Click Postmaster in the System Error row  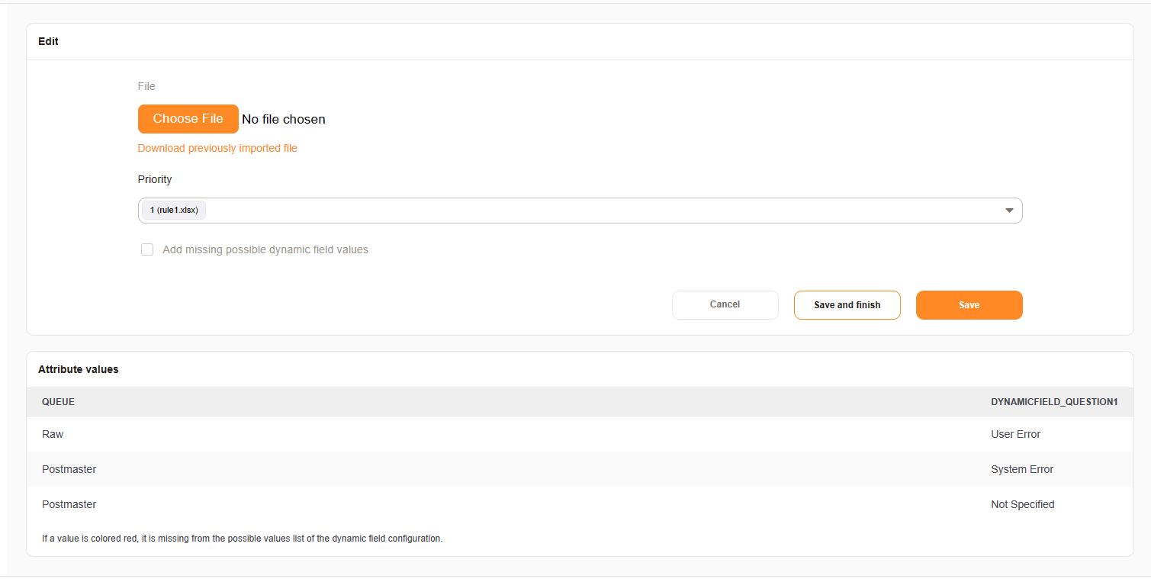[x=69, y=469]
